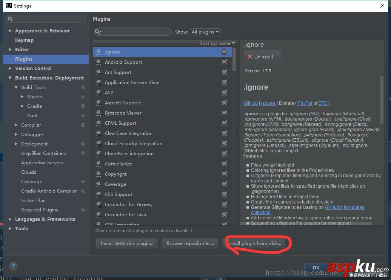391x280 pixels.
Task: Click the project-level icon beside Required Plugins
Action: pos(83,210)
